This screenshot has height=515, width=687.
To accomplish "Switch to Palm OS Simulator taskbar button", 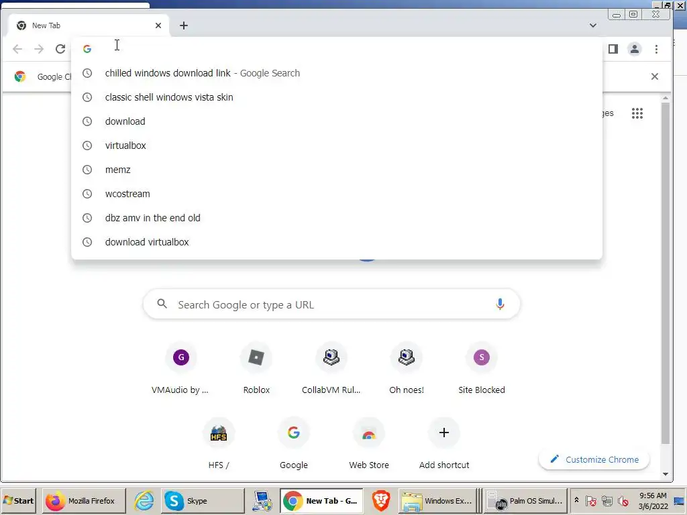I will click(x=525, y=501).
